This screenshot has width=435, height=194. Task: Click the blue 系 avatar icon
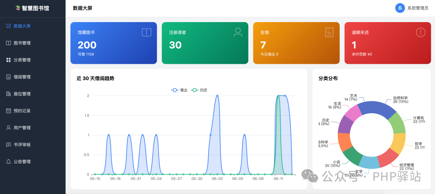click(x=400, y=8)
